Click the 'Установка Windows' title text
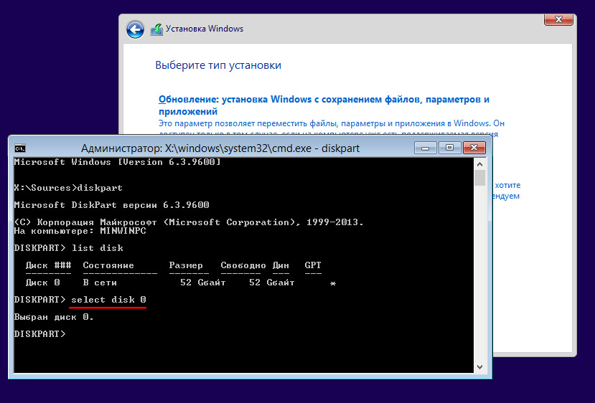Viewport: 595px width, 403px height. [x=205, y=29]
